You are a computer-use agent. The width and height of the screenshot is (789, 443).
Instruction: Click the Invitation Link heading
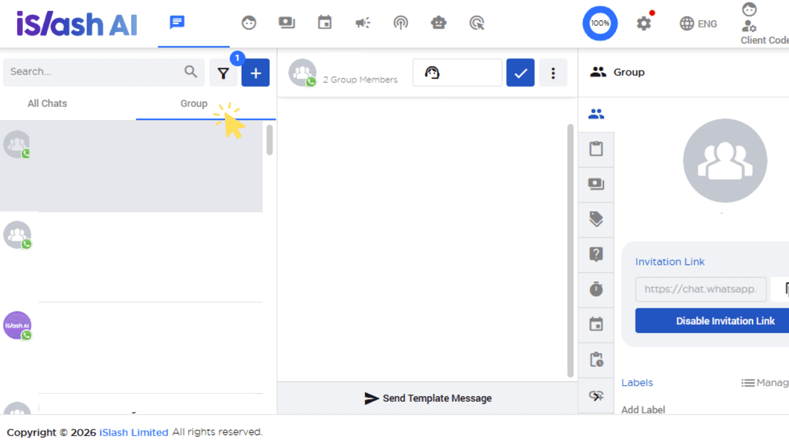670,261
